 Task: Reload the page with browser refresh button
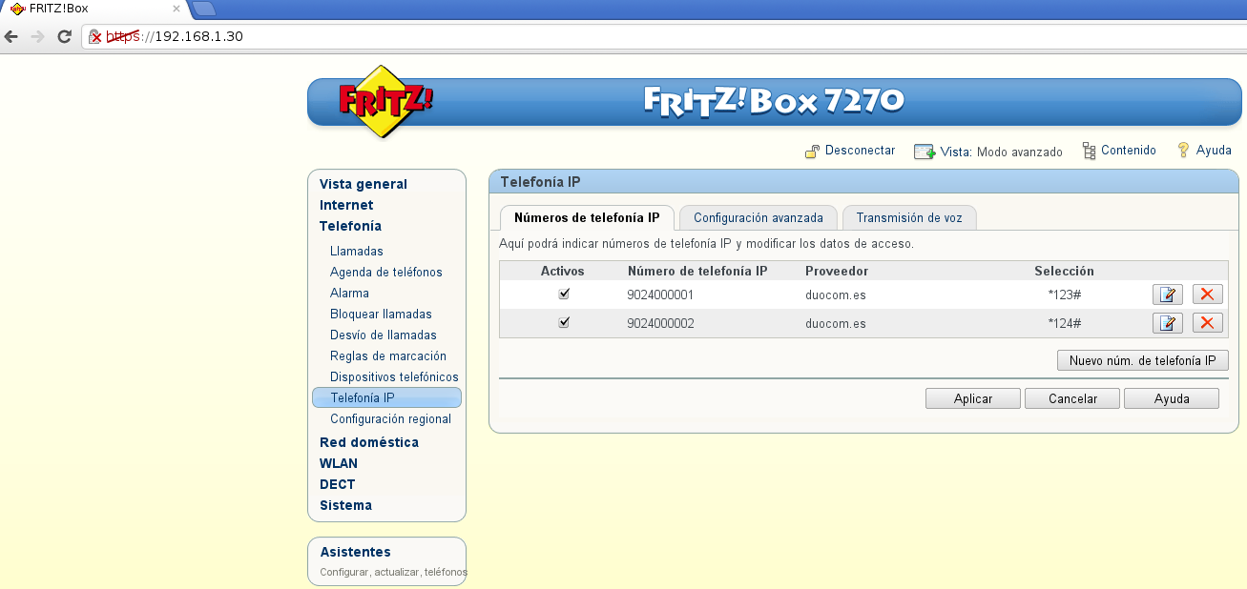point(65,37)
